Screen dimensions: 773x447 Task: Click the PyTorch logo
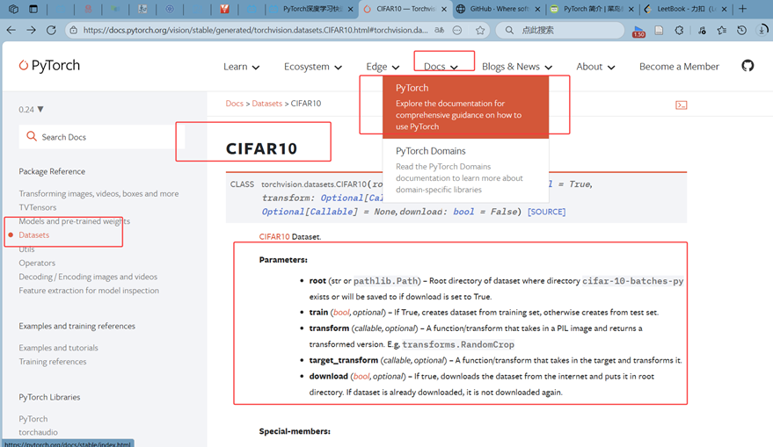click(x=49, y=66)
